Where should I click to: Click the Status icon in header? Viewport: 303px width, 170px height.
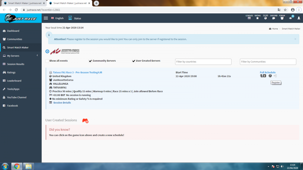click(x=70, y=18)
